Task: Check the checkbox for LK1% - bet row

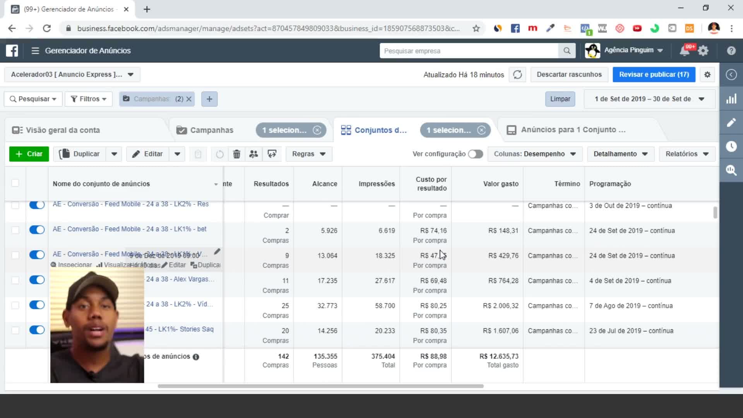Action: [x=15, y=230]
